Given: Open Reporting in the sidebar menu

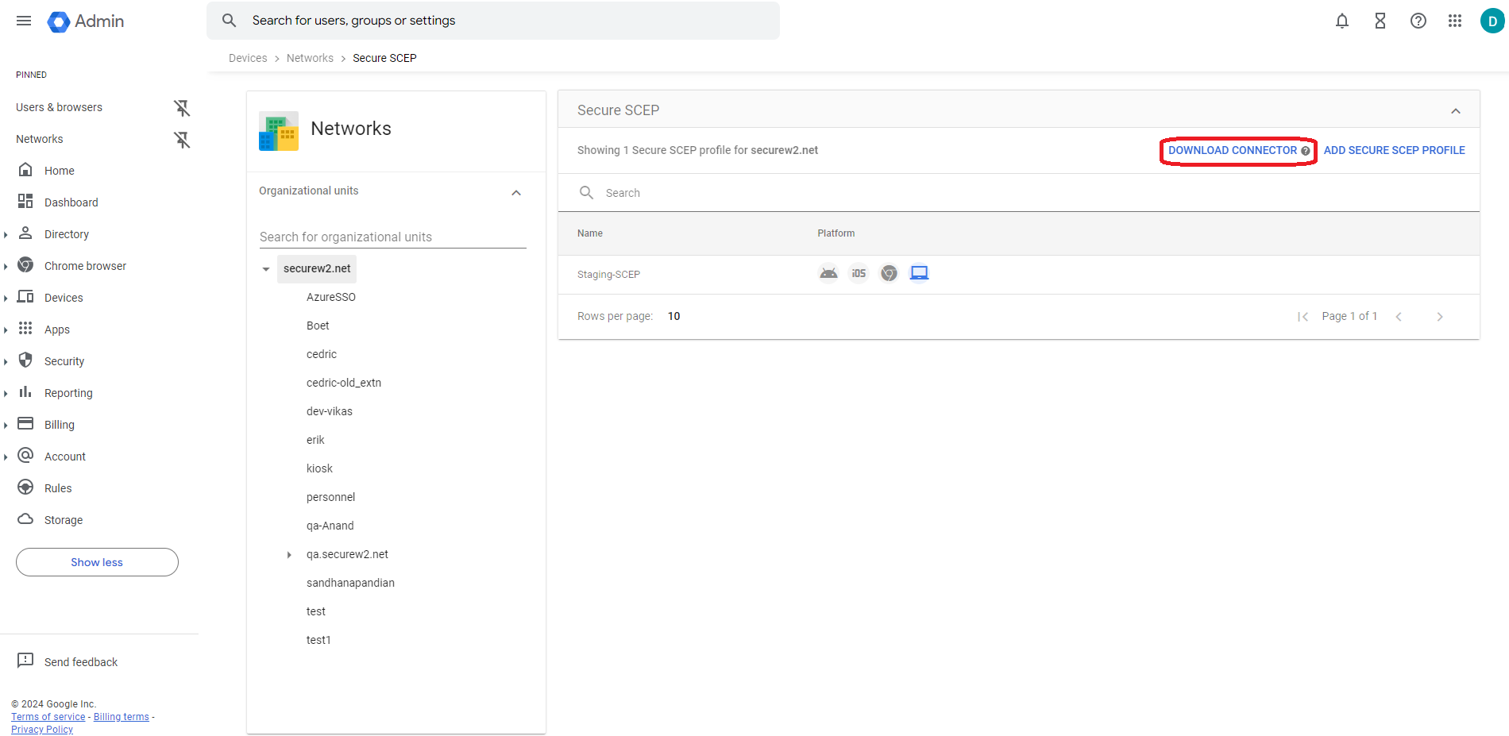Looking at the screenshot, I should coord(68,393).
